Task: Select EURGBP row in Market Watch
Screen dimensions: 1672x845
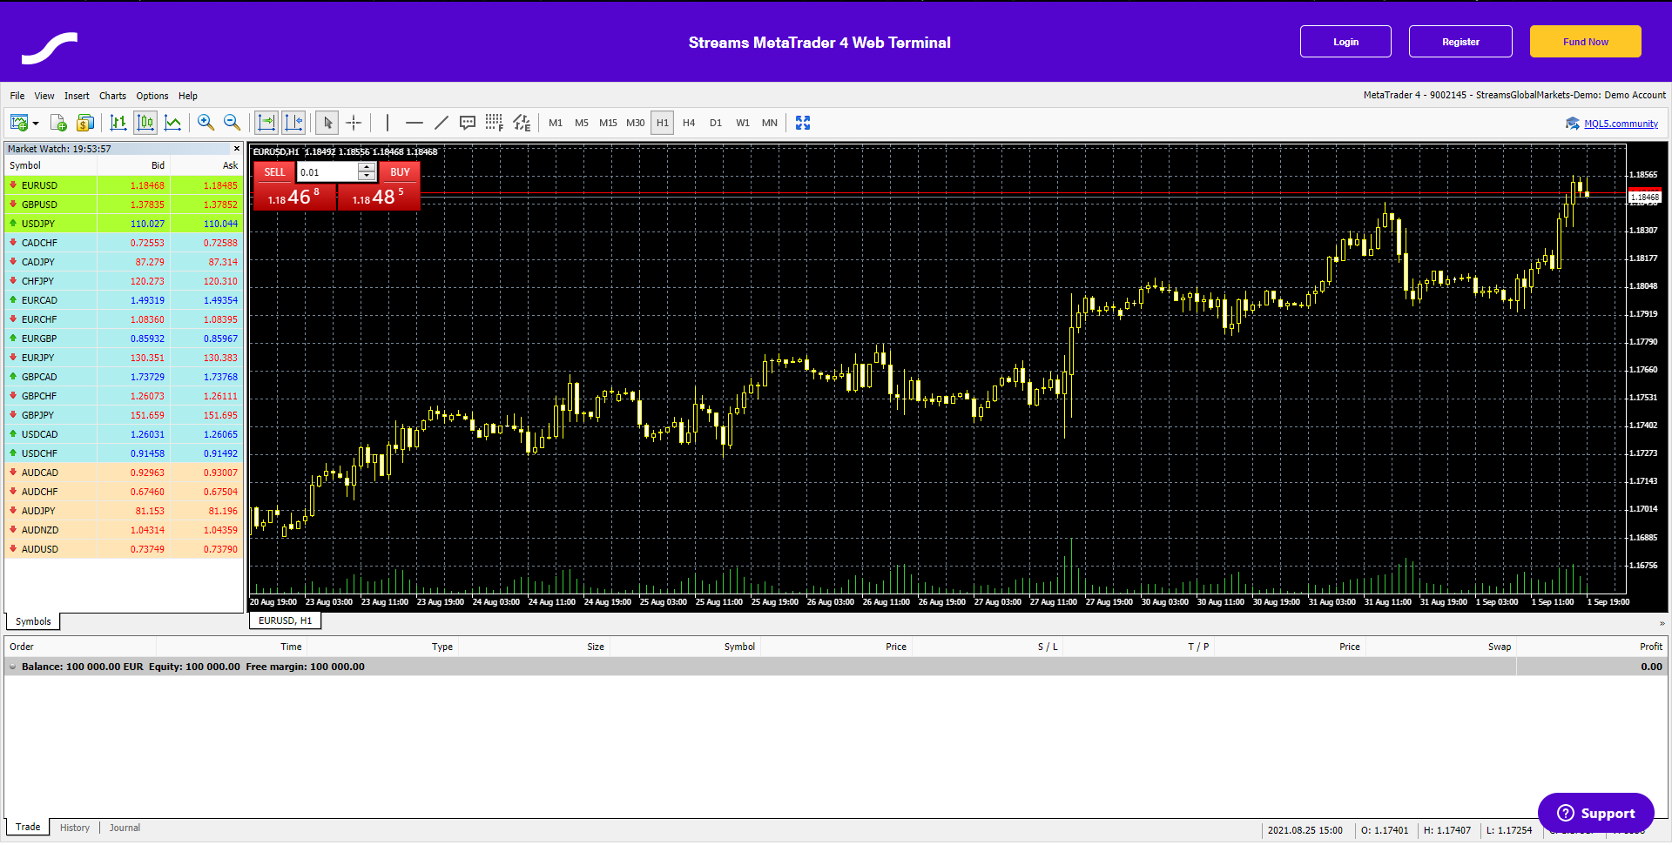Action: (x=124, y=339)
